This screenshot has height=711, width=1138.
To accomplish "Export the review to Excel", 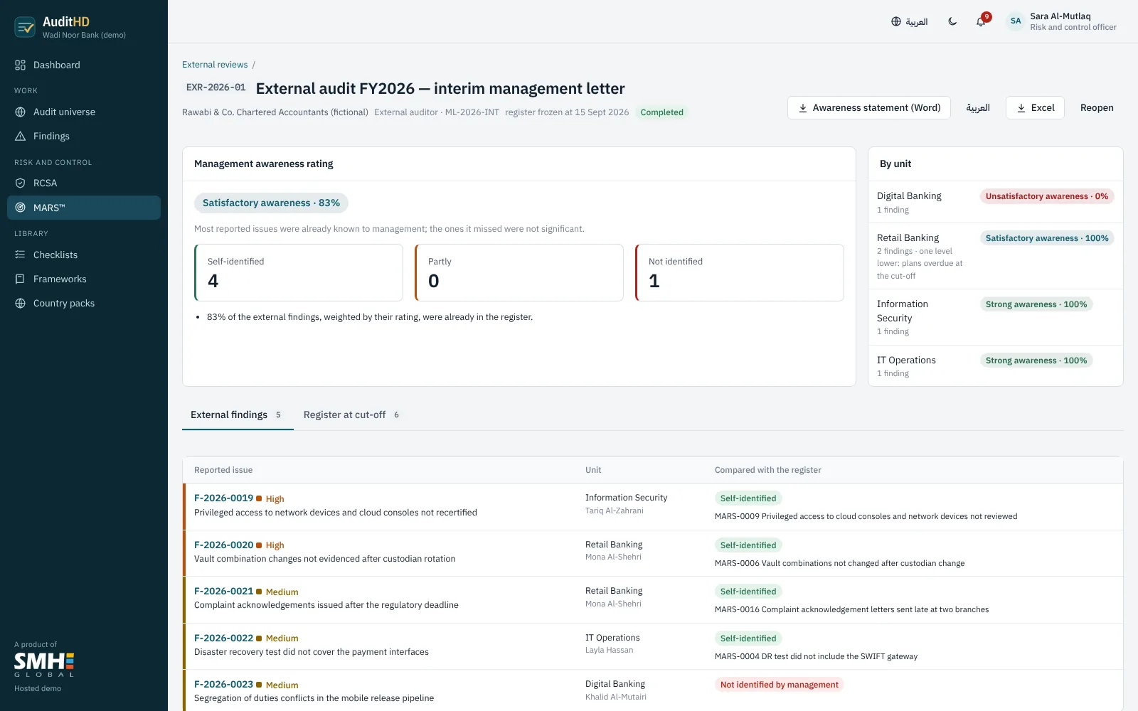I will coord(1035,108).
